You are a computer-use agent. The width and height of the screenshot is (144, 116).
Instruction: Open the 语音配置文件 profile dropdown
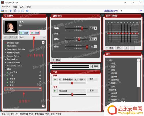[138, 11]
